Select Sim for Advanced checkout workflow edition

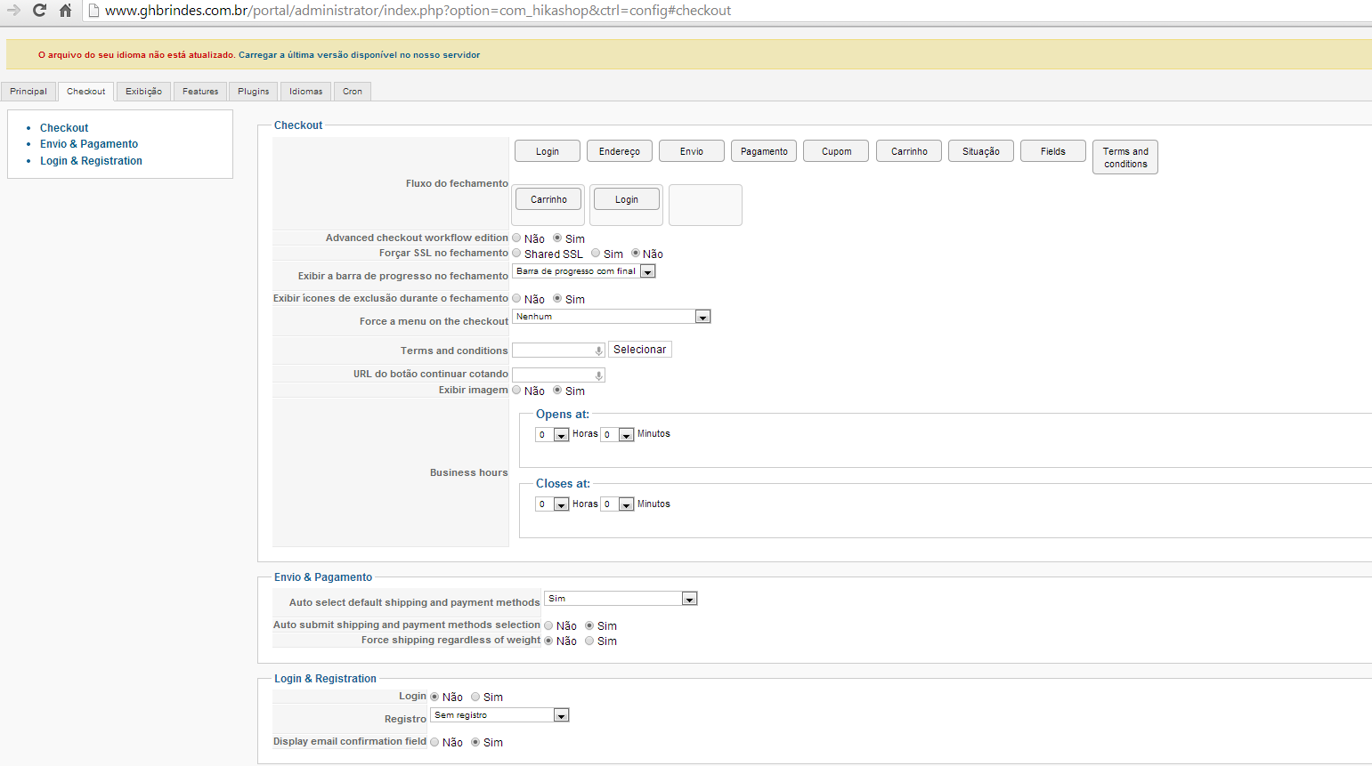[x=557, y=238]
